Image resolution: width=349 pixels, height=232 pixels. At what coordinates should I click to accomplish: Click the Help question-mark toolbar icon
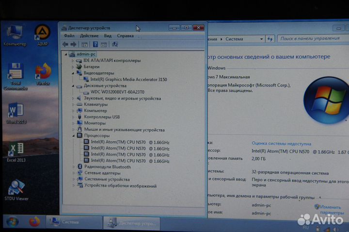click(95, 44)
